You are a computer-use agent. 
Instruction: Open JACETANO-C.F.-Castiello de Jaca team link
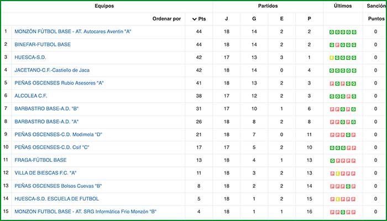pyautogui.click(x=52, y=70)
